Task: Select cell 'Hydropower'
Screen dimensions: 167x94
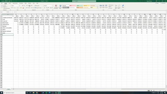Action: (x=8, y=25)
